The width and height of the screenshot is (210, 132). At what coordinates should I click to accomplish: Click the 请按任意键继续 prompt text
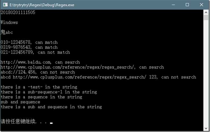19,122
